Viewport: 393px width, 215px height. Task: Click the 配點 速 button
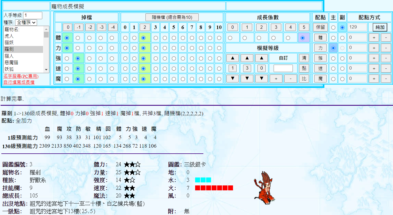coord(320,68)
